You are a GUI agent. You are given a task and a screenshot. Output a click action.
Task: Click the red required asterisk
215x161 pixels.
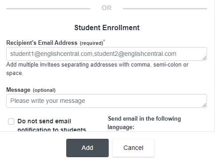104,40
